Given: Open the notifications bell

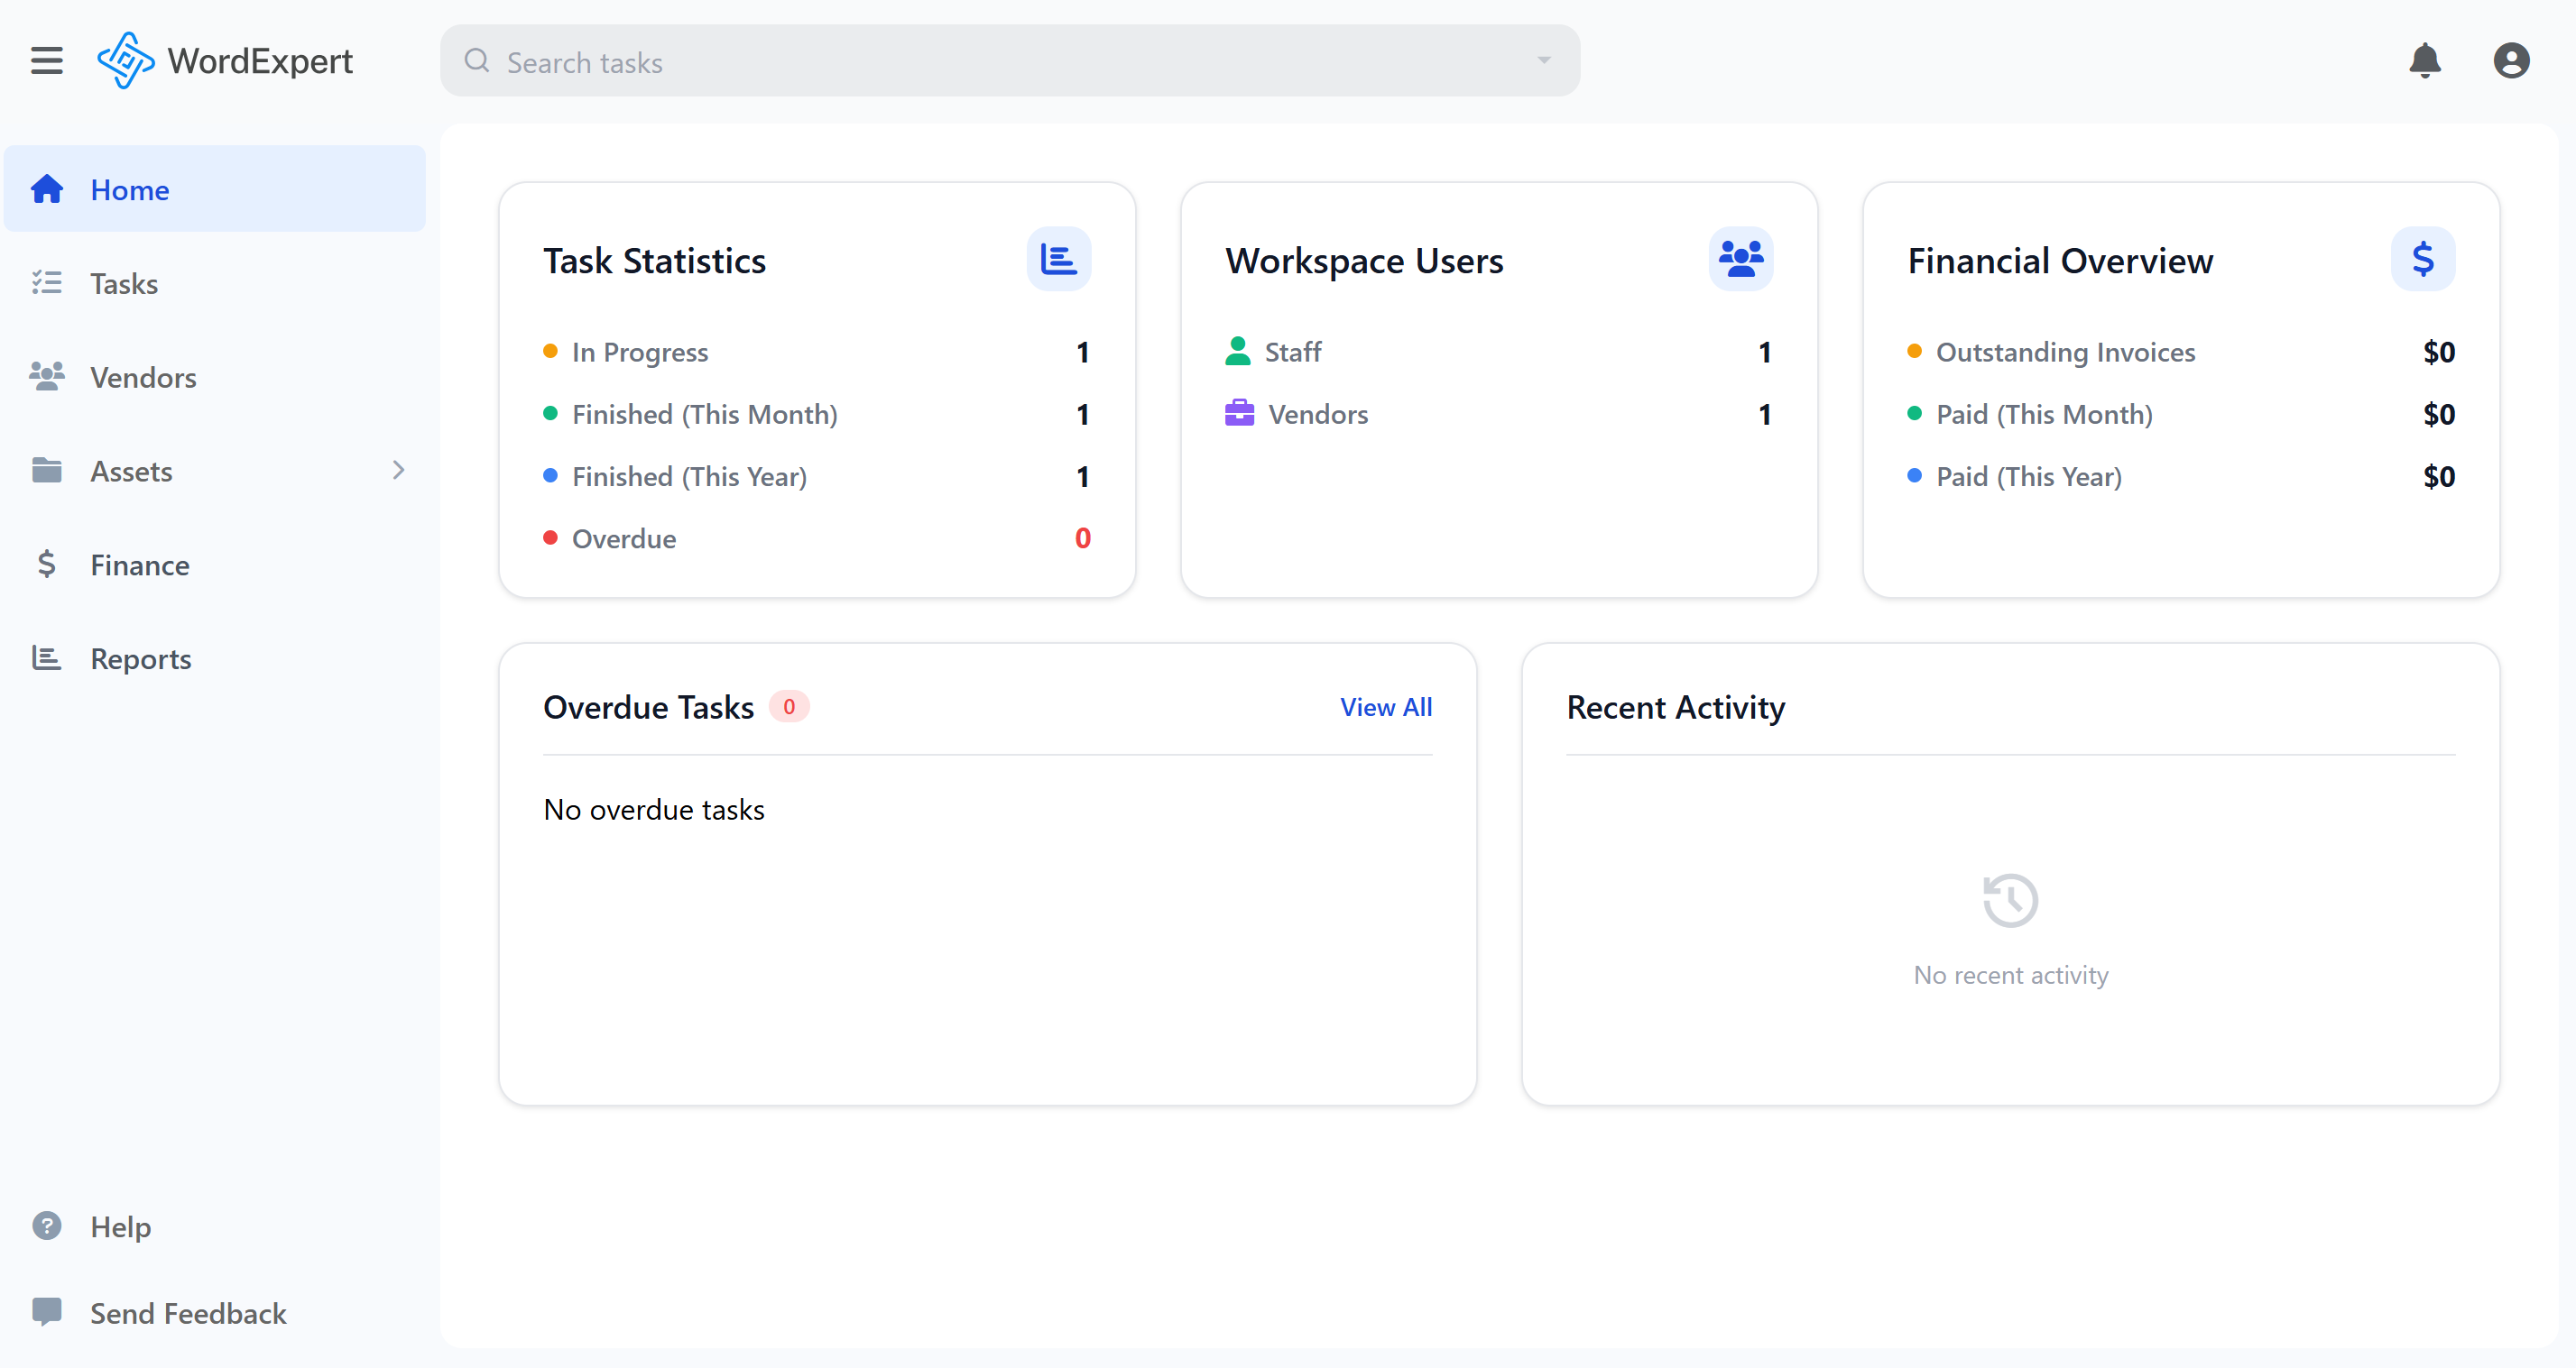Looking at the screenshot, I should (x=2425, y=61).
